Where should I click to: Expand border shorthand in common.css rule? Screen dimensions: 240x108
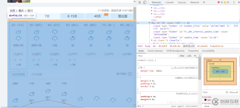tap(150, 86)
